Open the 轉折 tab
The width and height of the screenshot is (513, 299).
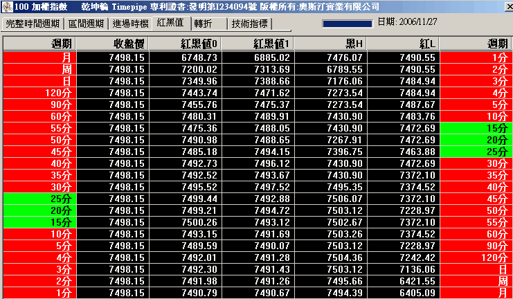point(204,24)
